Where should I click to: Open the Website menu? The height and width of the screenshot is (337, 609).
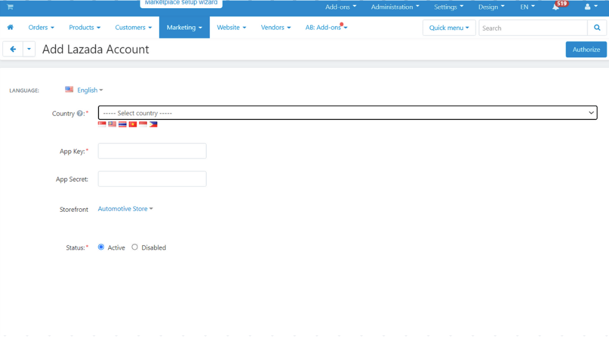[231, 27]
